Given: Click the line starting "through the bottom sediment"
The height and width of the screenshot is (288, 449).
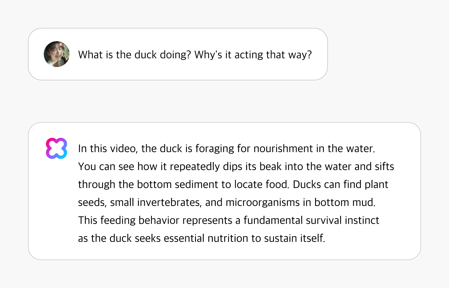Looking at the screenshot, I should point(233,185).
